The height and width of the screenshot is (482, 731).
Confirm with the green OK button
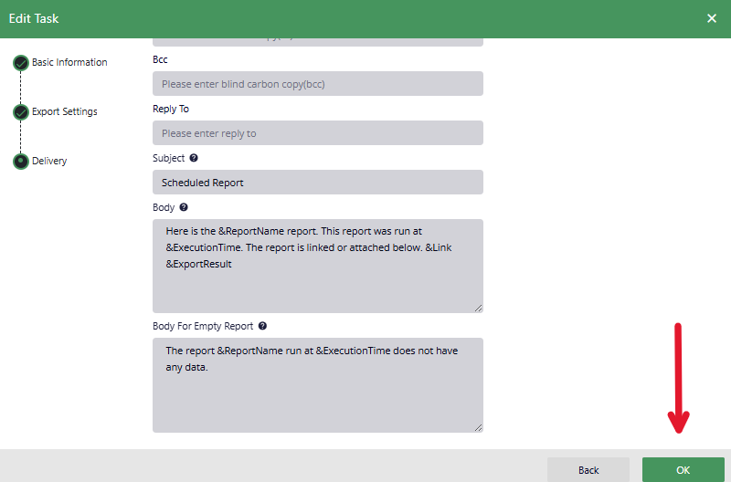click(683, 469)
